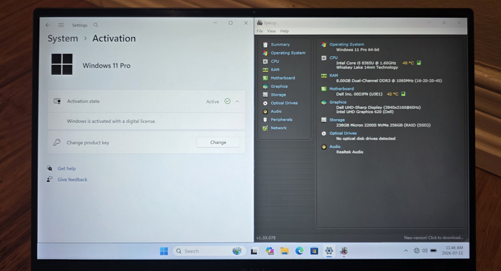Image resolution: width=501 pixels, height=271 pixels.
Task: Collapse the Activation state section chevron
Action: click(x=237, y=102)
